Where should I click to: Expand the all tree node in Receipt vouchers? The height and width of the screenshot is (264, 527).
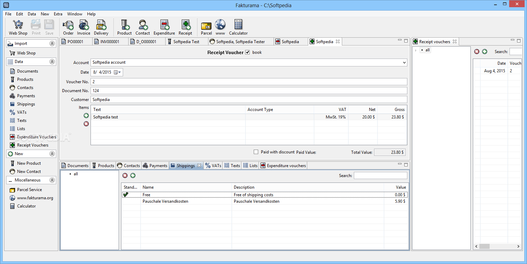(416, 50)
